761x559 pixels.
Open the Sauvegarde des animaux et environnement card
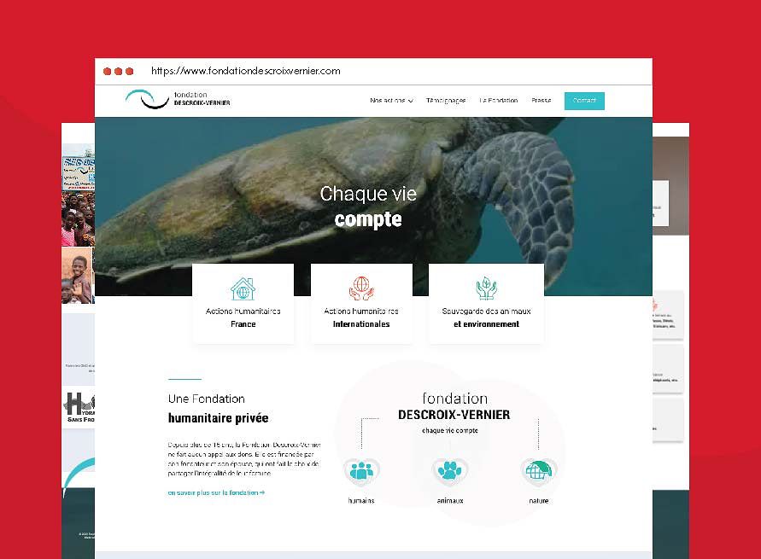click(486, 305)
